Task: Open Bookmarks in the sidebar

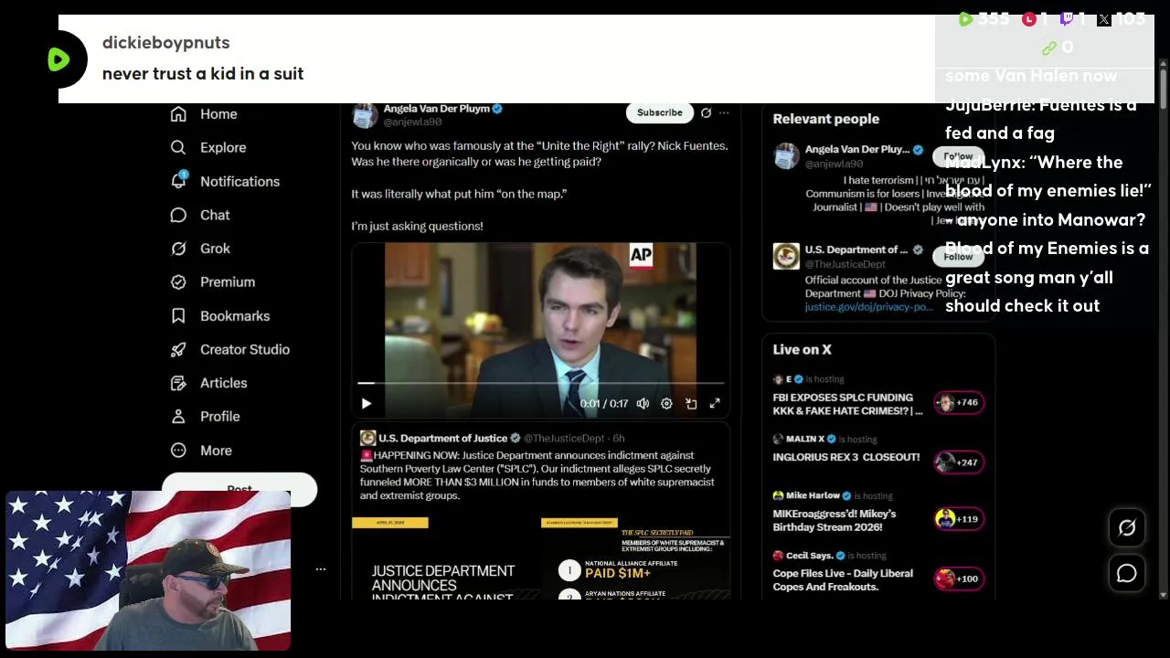Action: (221, 316)
